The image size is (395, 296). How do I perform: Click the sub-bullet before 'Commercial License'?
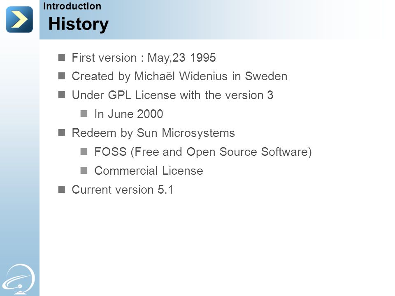click(84, 170)
